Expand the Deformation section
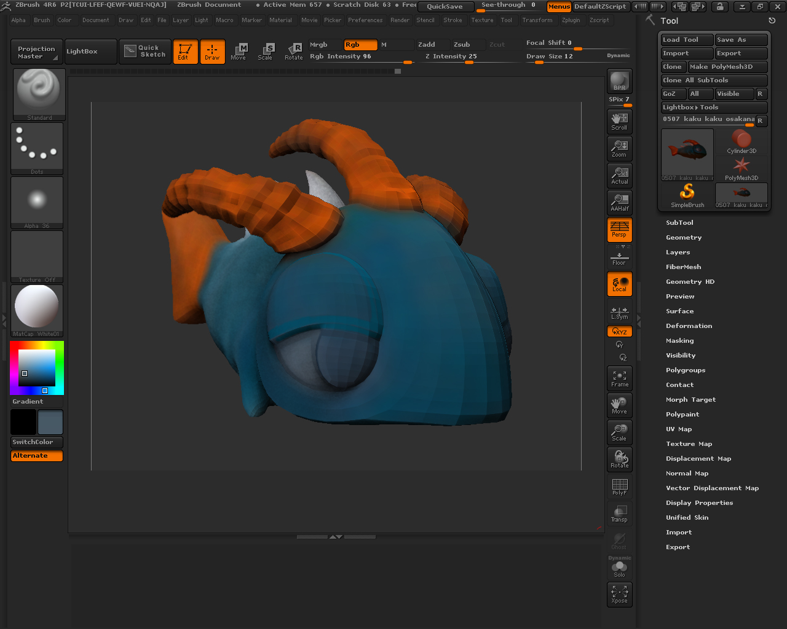This screenshot has width=787, height=629. 689,326
